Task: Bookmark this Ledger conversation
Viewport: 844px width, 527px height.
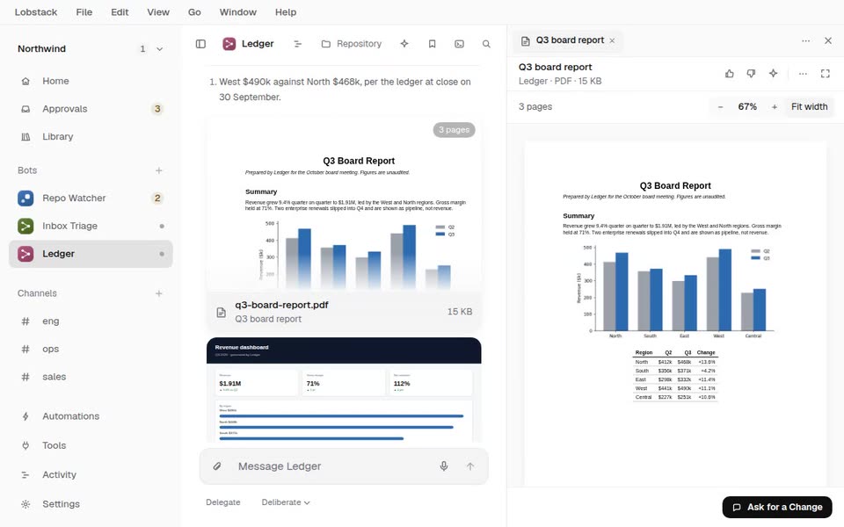Action: [432, 44]
